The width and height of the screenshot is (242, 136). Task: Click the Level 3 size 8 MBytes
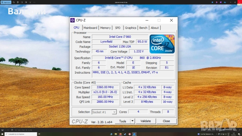[147, 102]
